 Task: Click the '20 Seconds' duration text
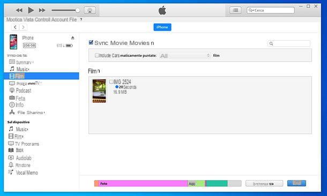(x=128, y=87)
